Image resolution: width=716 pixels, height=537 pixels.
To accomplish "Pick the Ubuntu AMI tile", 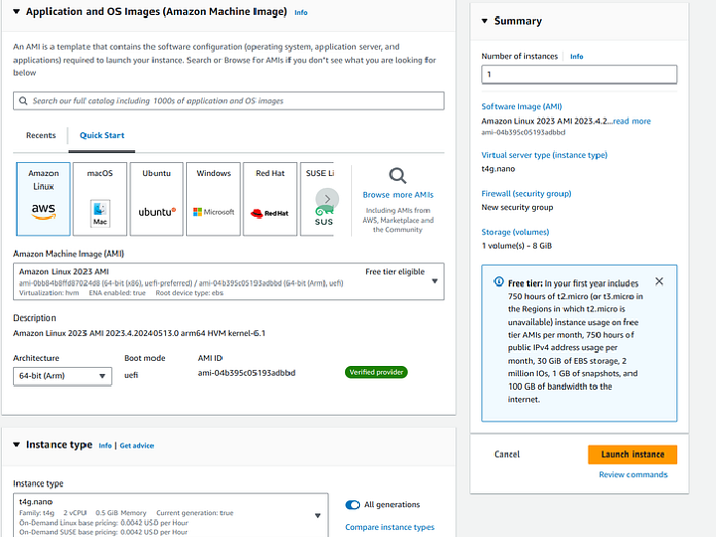I will point(156,199).
